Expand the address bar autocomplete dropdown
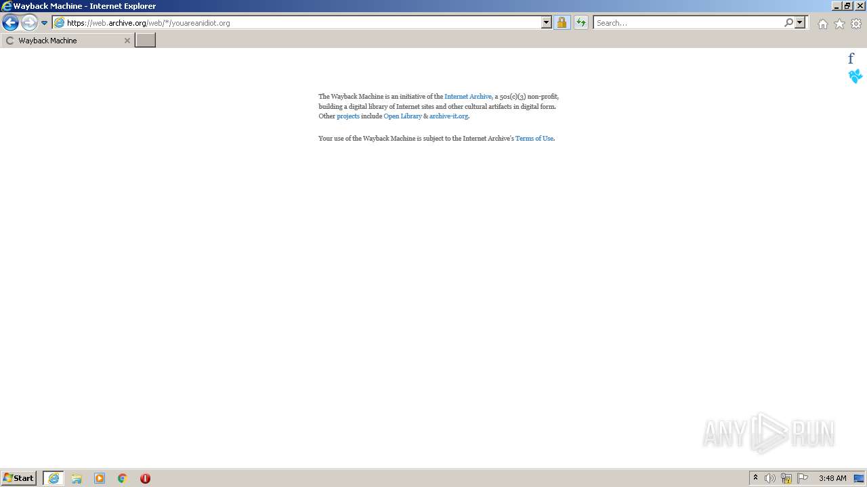 [x=547, y=23]
